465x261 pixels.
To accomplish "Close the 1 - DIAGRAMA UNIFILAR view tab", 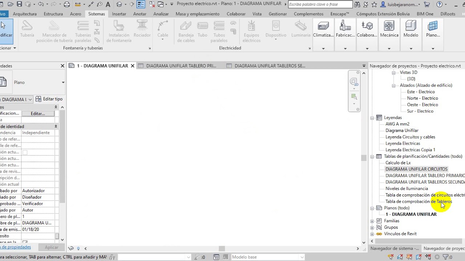I will [133, 66].
